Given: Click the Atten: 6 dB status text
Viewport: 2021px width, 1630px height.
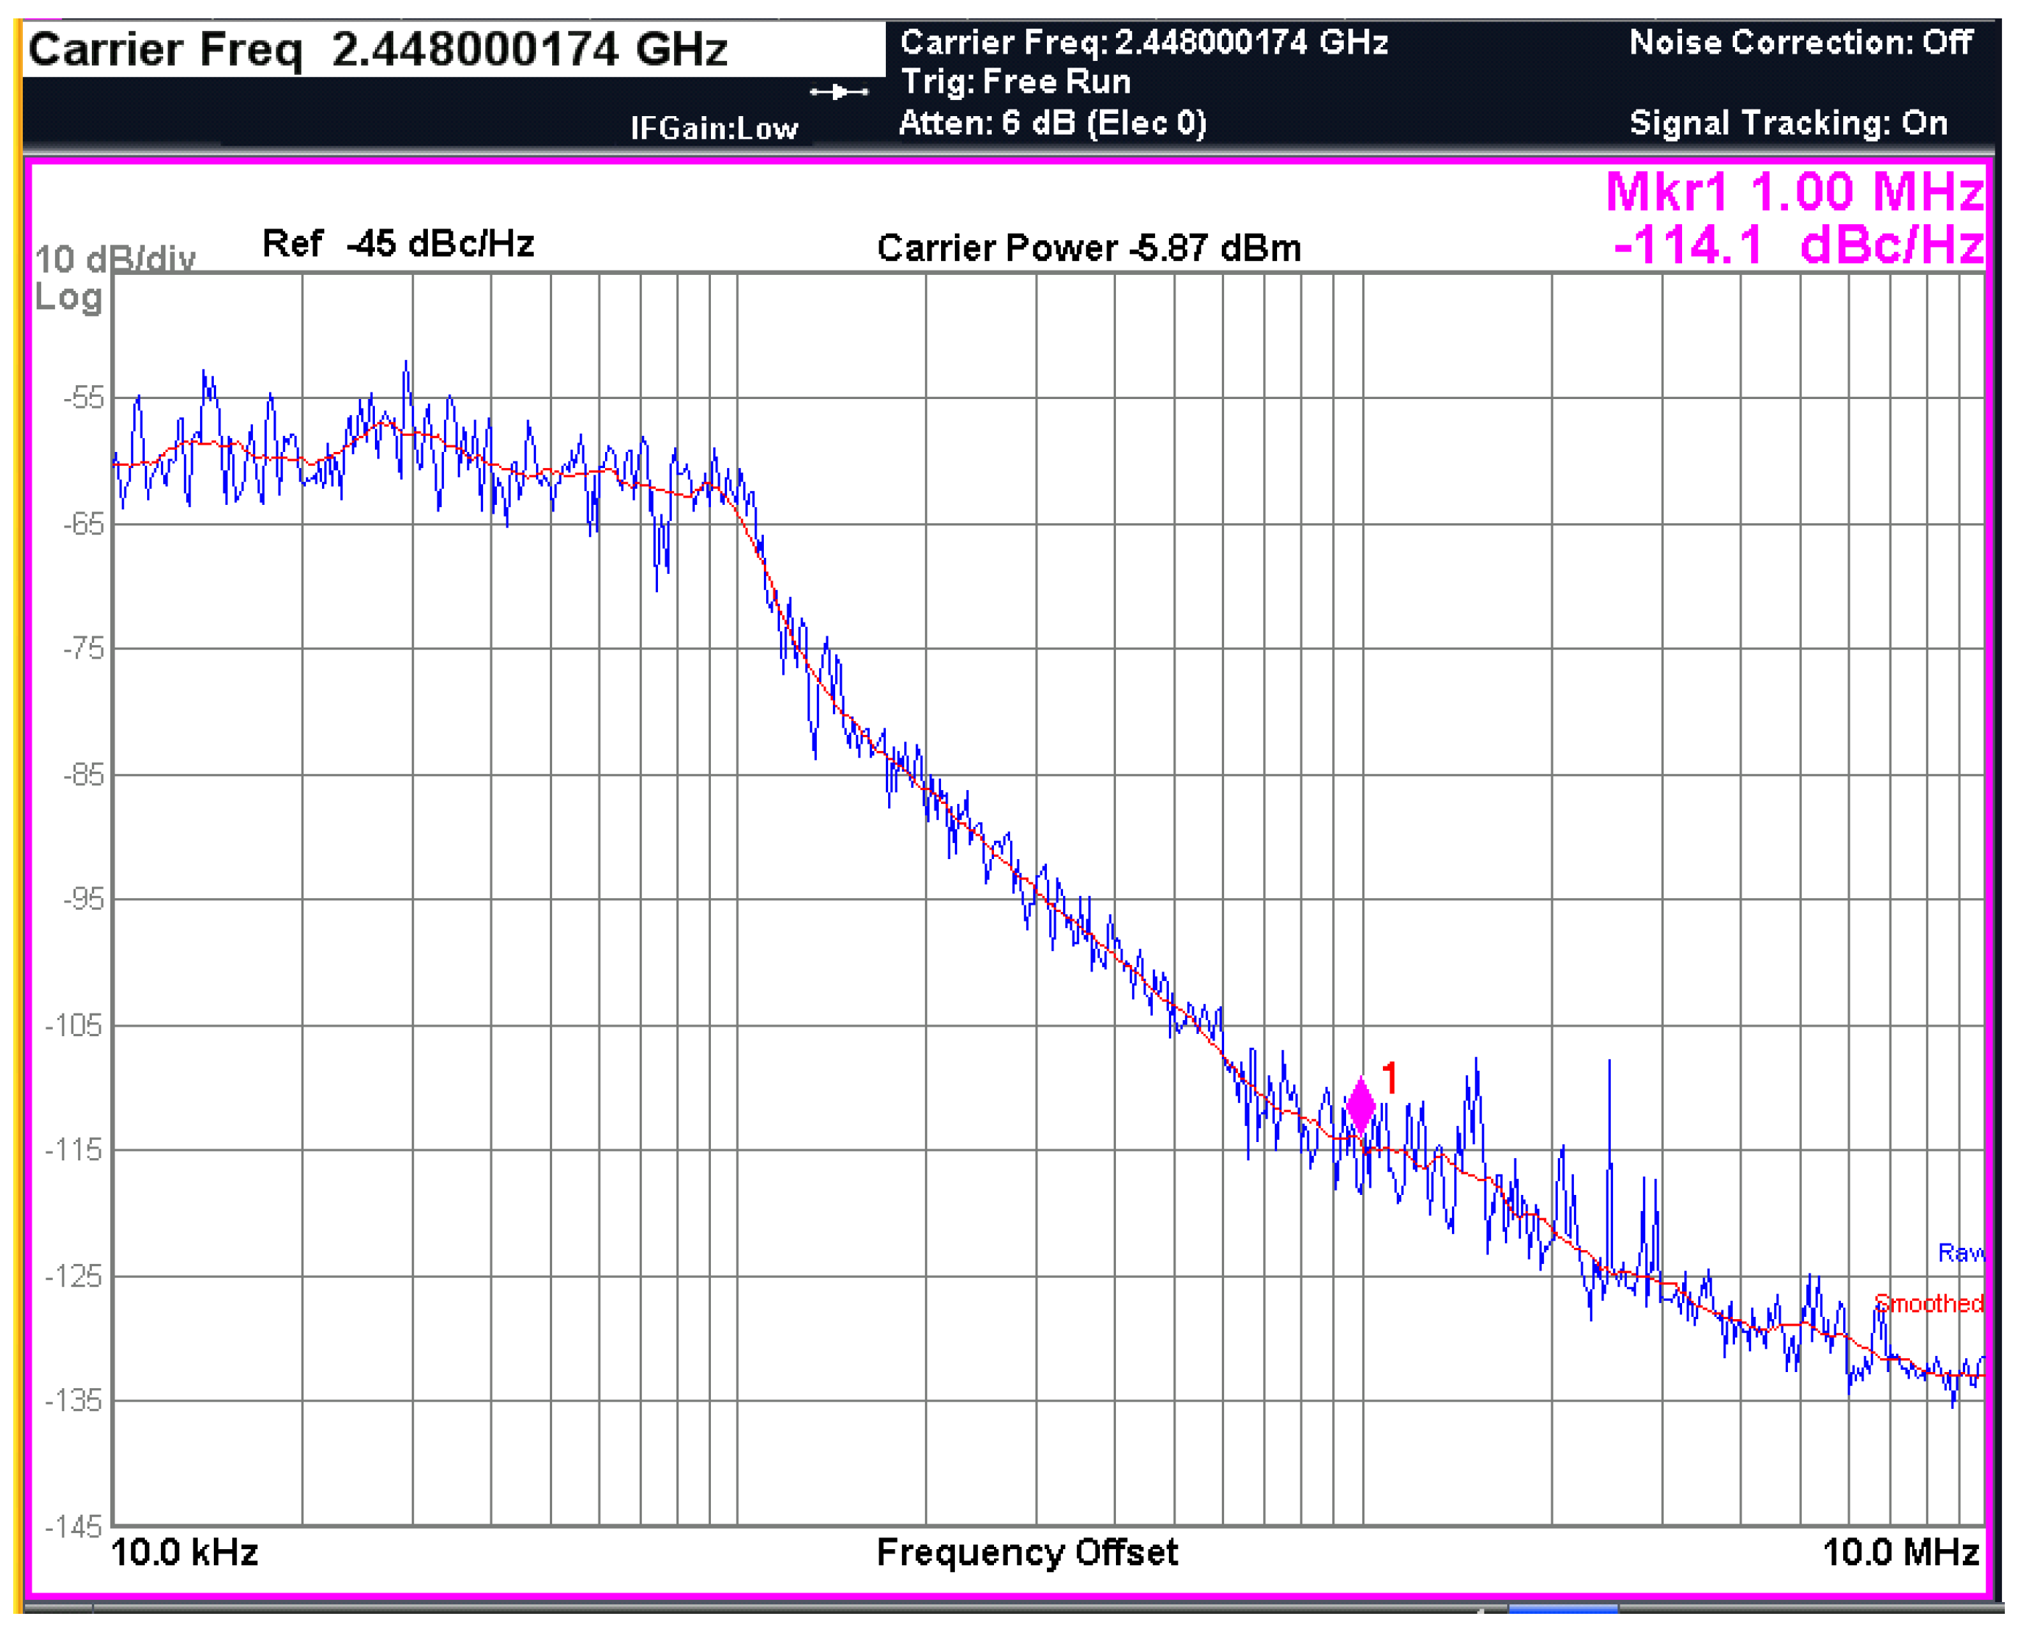Looking at the screenshot, I should tap(1052, 124).
